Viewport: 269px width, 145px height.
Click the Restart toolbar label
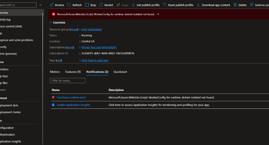[x=109, y=5]
